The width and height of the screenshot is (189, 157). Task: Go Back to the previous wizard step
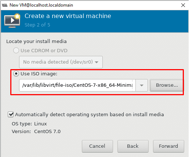click(133, 146)
